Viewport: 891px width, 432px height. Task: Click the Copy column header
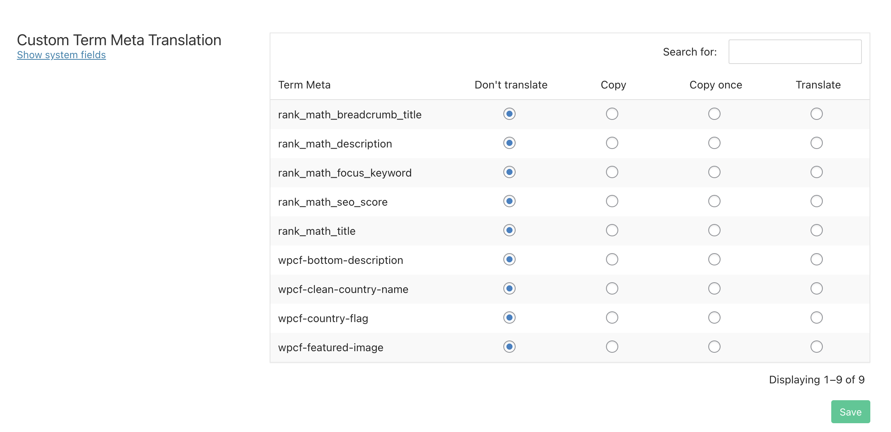point(613,85)
